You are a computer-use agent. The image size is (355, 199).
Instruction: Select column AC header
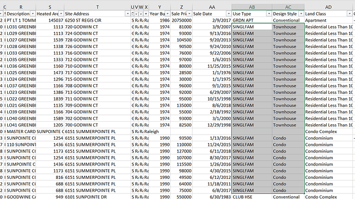288,7
